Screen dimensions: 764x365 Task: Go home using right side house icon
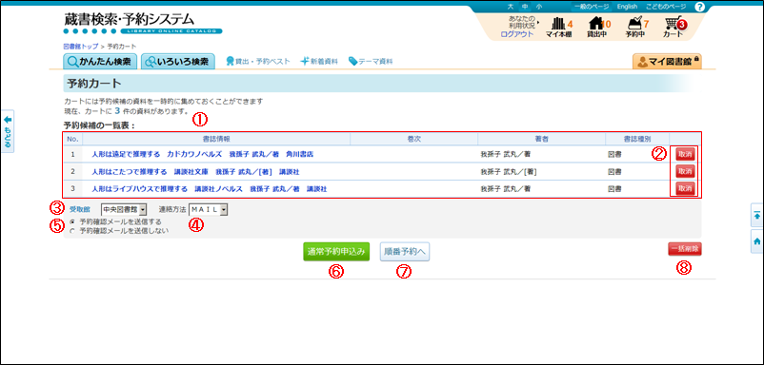pos(757,240)
